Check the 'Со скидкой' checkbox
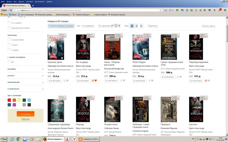228x142 pixels. 9,23
